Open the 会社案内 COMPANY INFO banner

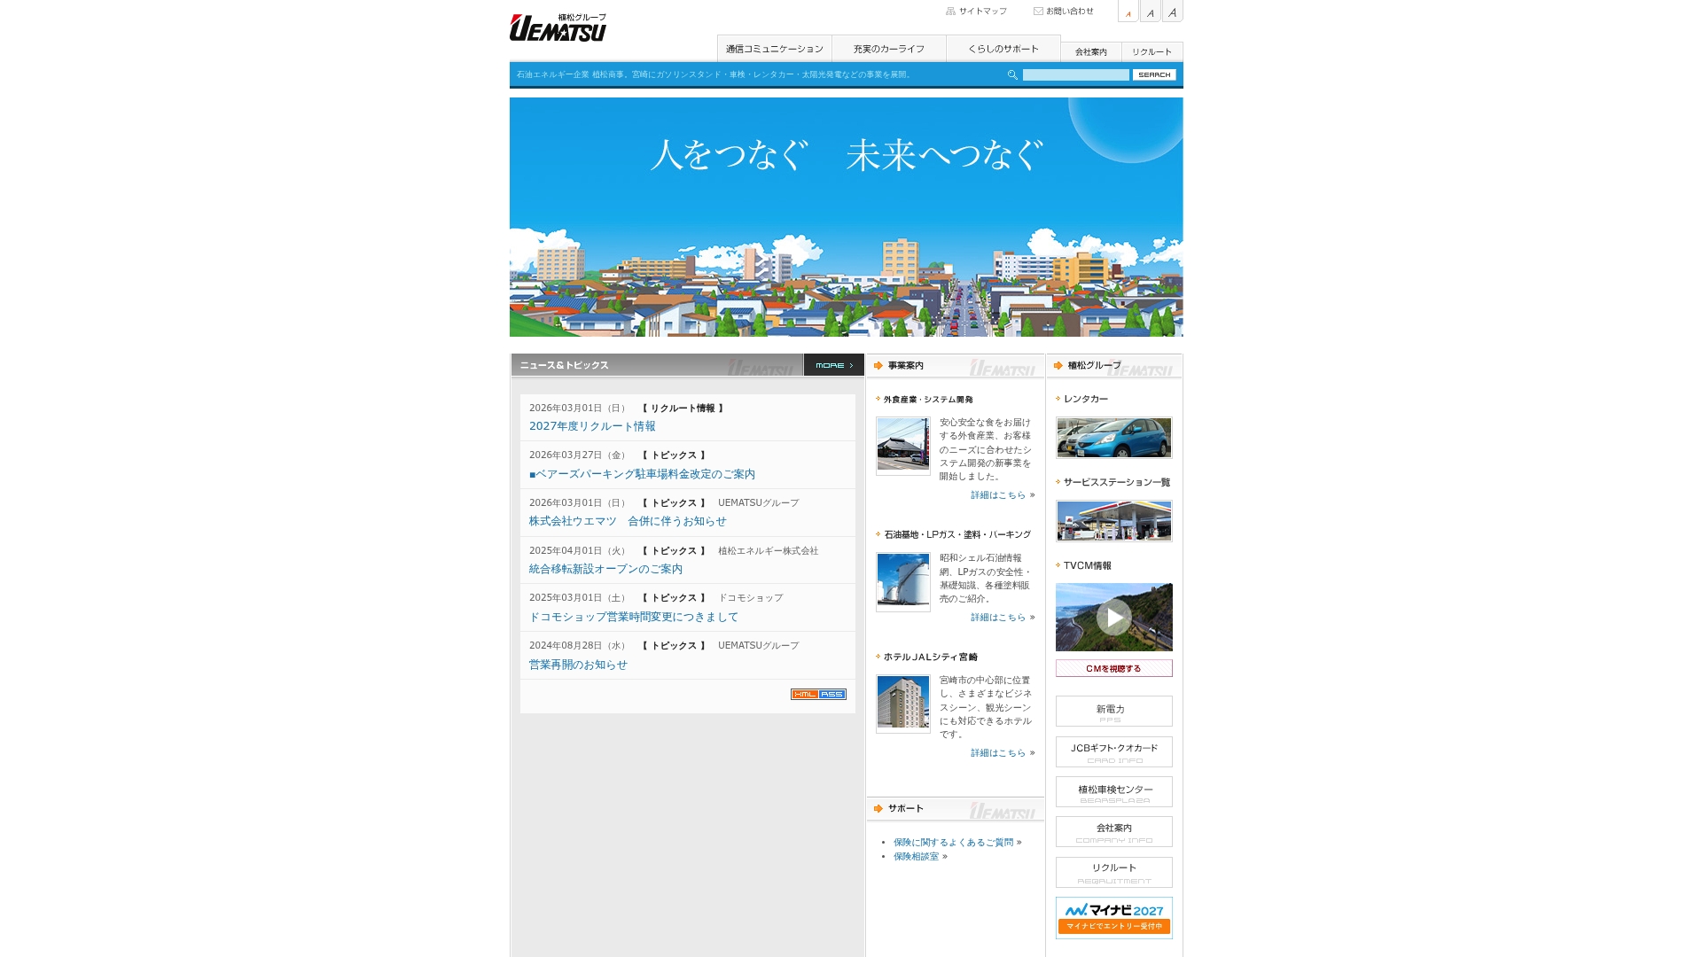[x=1114, y=832]
